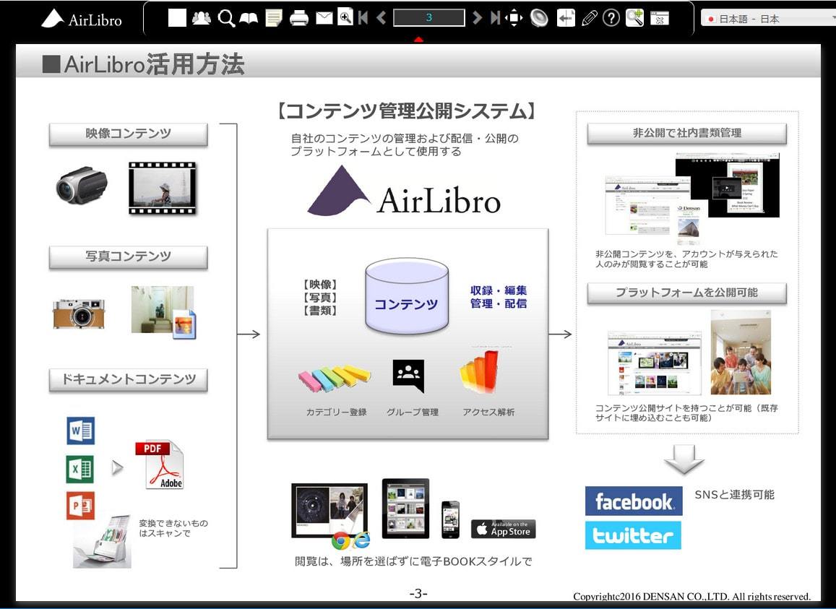This screenshot has height=609, width=836.
Task: Click the グループ管理 speech bubble icon
Action: coord(408,376)
